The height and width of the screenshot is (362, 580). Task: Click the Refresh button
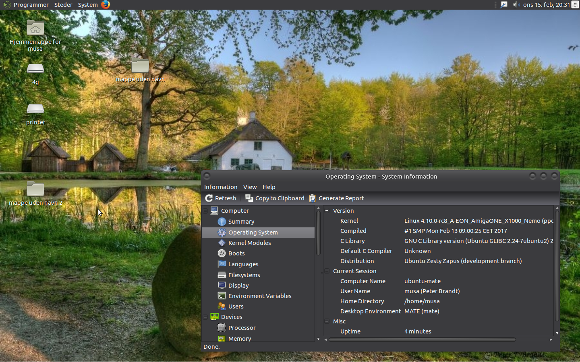[221, 198]
